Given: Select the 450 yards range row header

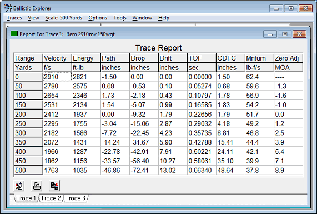Looking at the screenshot, I should coord(28,161).
